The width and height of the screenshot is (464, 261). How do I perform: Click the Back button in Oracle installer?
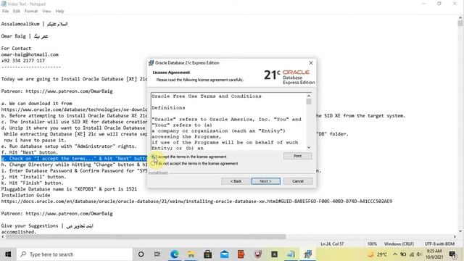[x=236, y=181]
